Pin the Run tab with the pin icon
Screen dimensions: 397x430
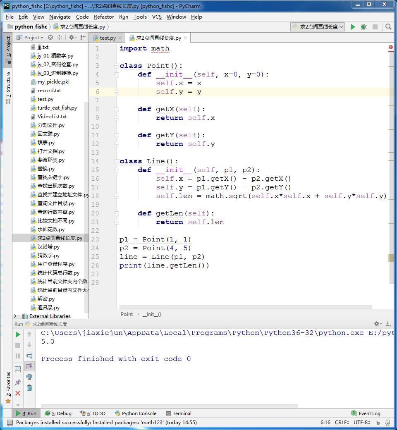[18, 382]
